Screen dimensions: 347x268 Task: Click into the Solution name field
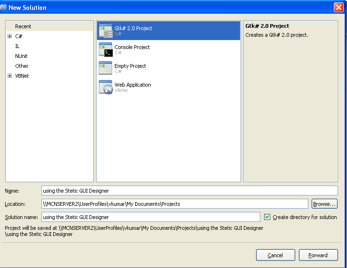point(151,217)
